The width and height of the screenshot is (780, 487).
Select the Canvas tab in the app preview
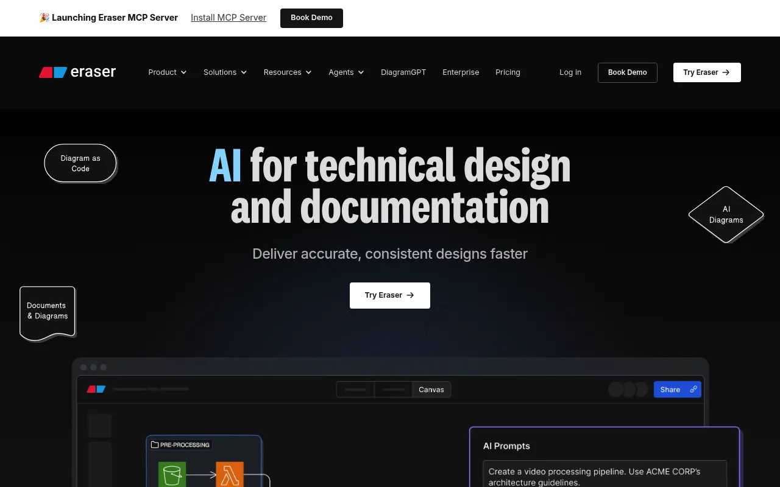(x=431, y=390)
